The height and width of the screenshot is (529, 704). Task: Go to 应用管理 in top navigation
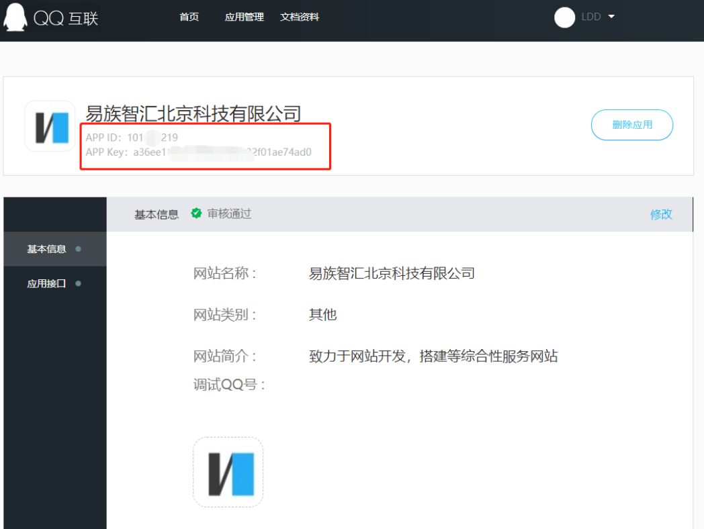point(244,17)
